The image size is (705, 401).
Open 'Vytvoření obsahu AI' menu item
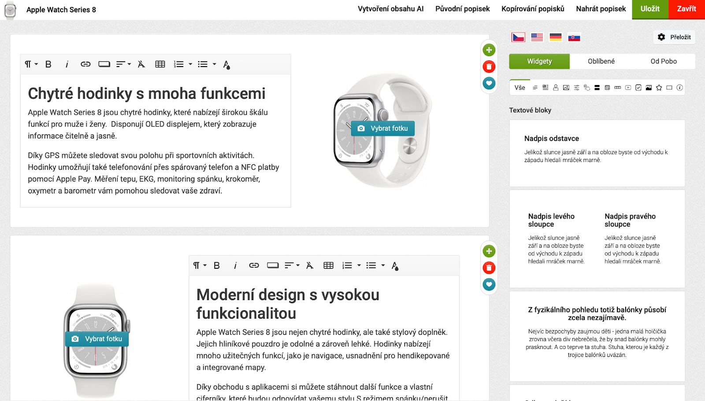(x=391, y=9)
